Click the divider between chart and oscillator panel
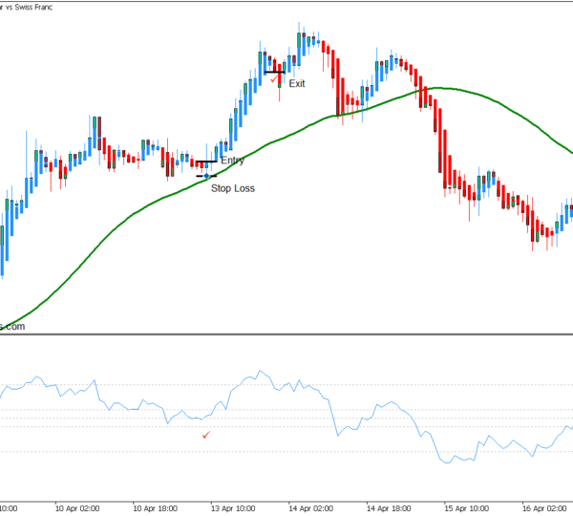 coord(286,334)
